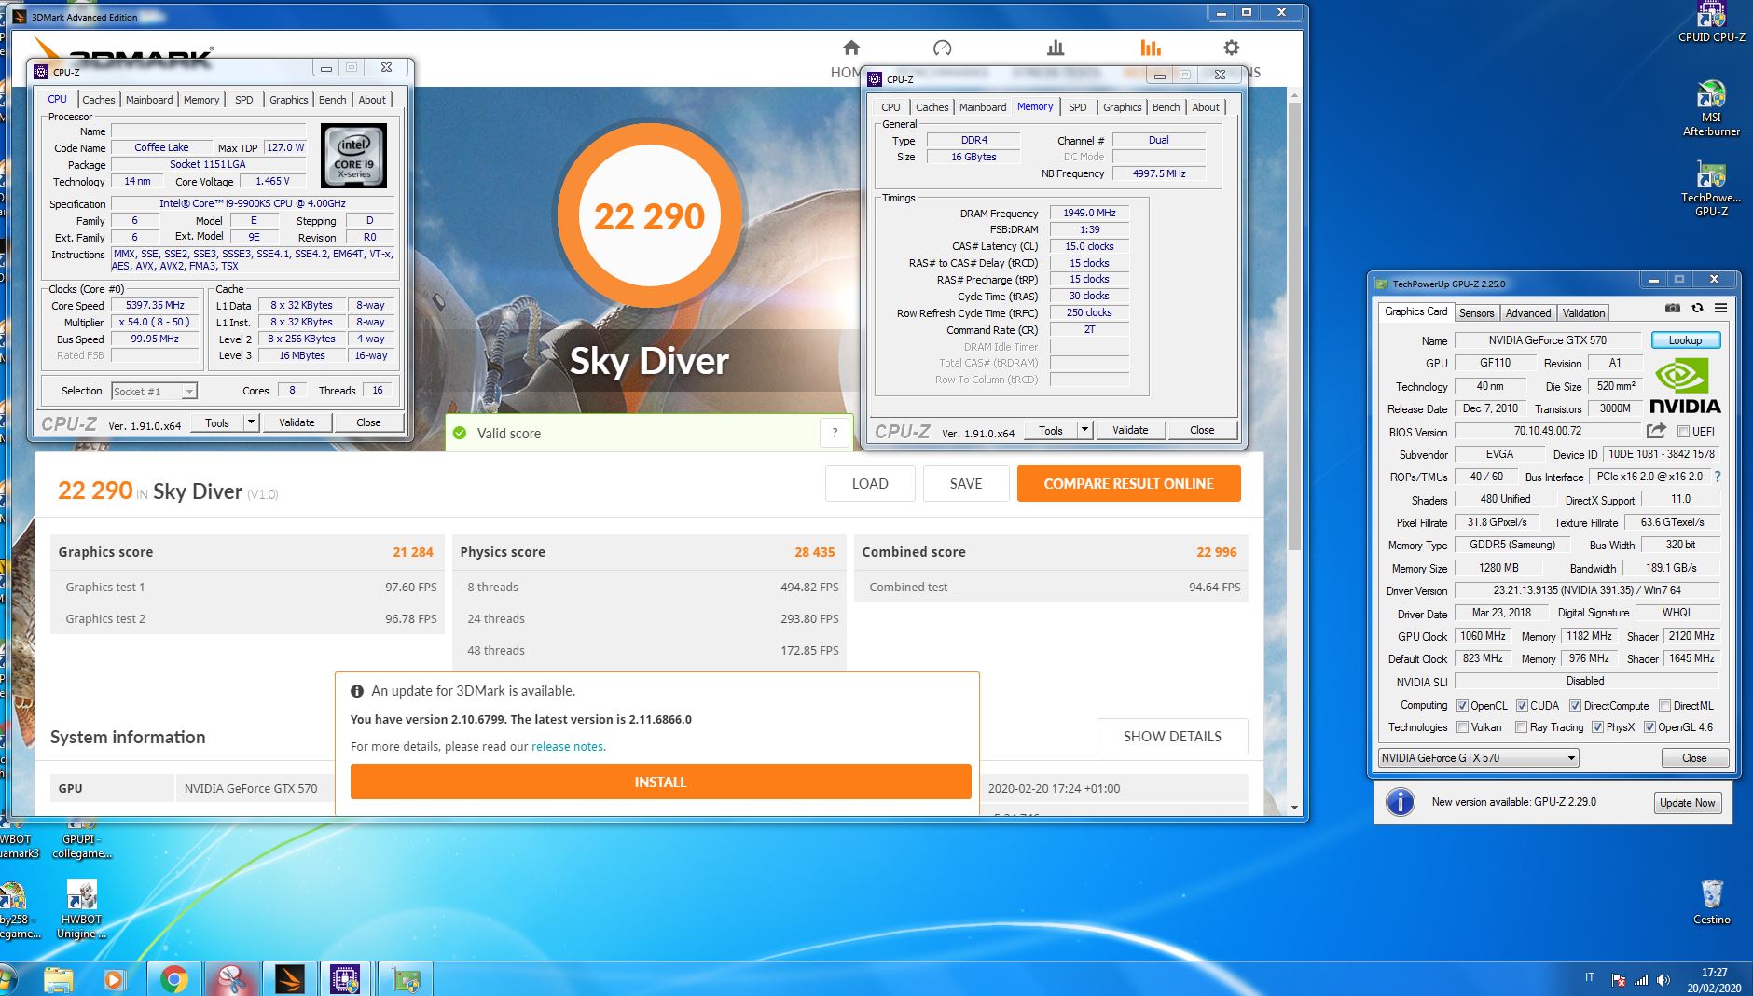Click SHOW DETAILS in System information

pyautogui.click(x=1172, y=736)
